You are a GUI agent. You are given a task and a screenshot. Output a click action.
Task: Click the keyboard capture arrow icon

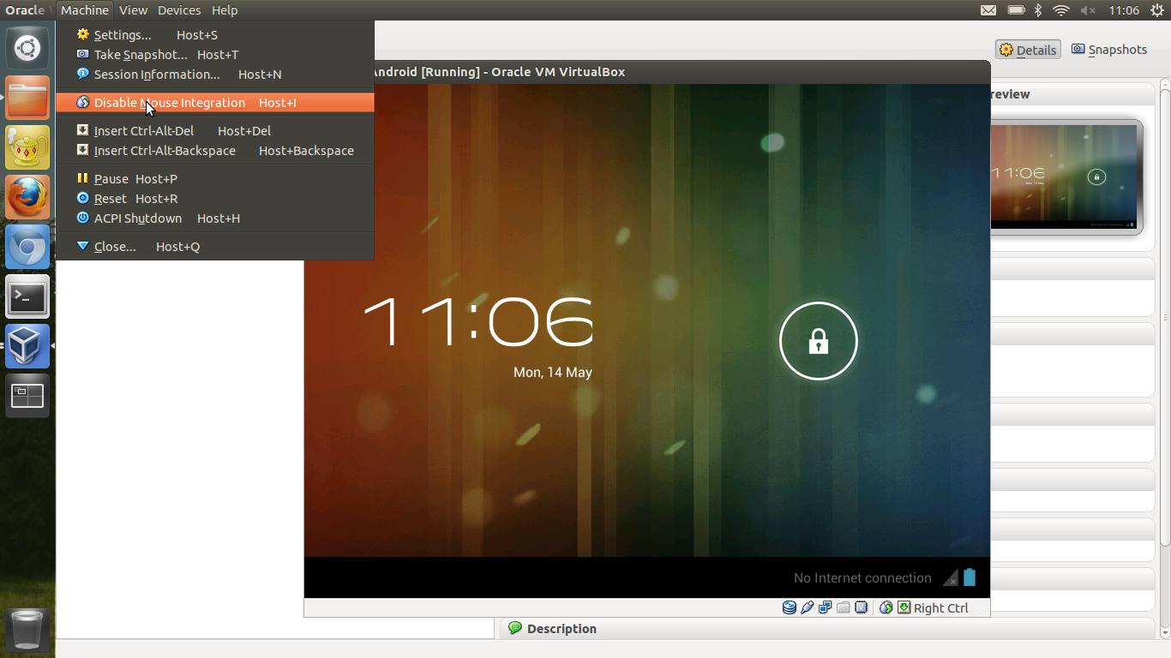[x=904, y=607]
